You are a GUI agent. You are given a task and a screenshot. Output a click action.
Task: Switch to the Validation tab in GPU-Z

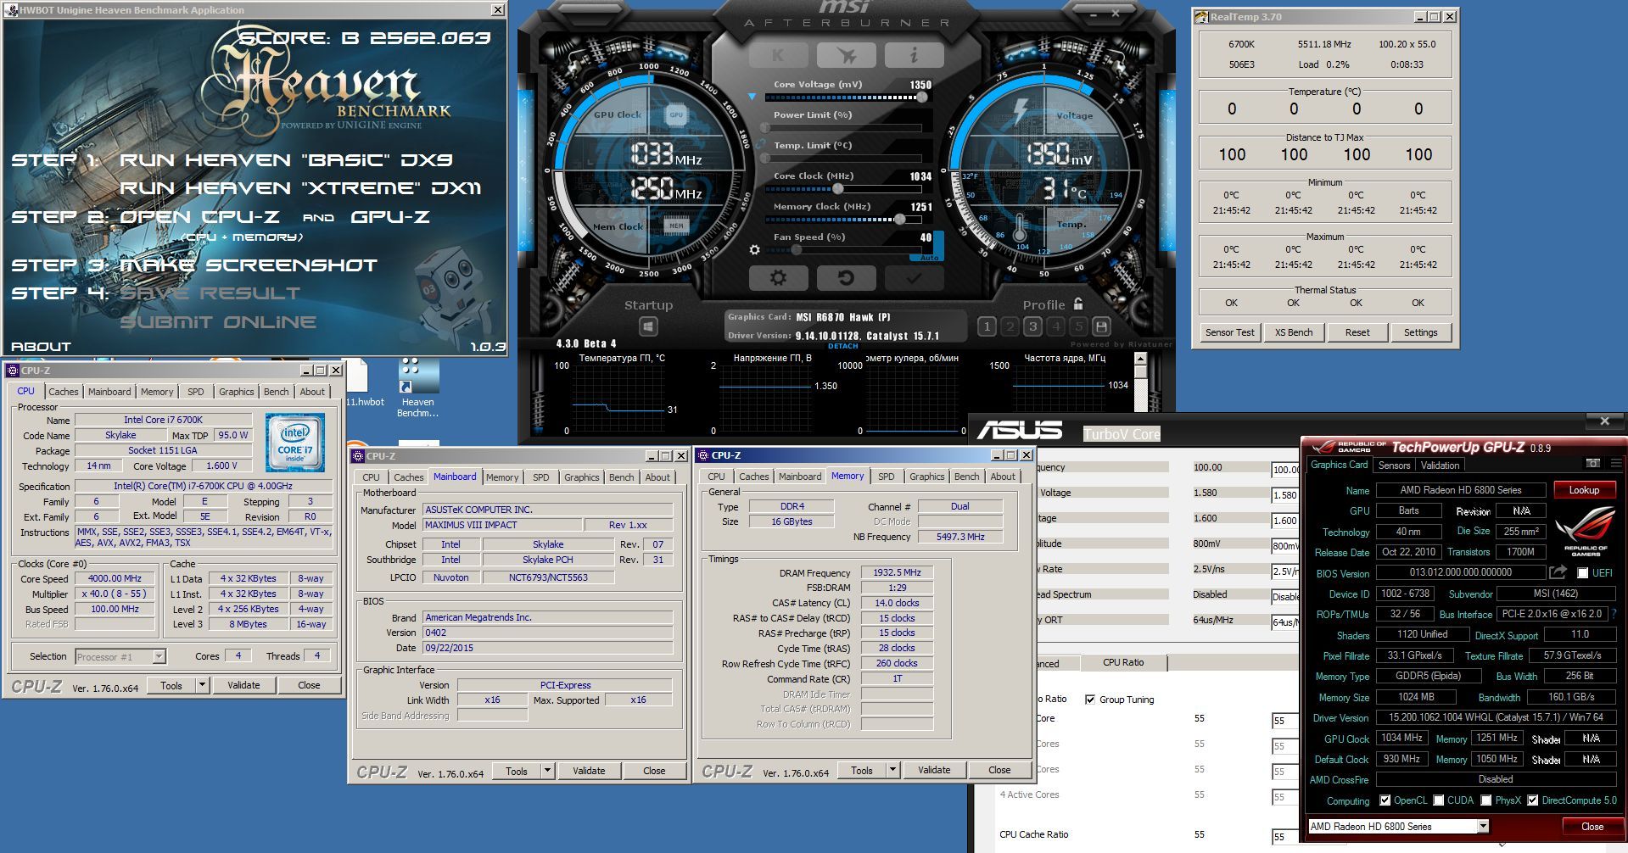tap(1440, 466)
